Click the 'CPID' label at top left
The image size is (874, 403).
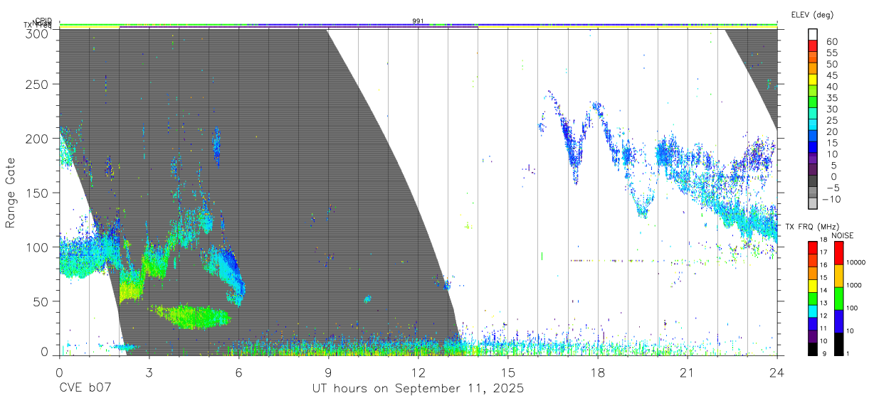click(x=43, y=21)
